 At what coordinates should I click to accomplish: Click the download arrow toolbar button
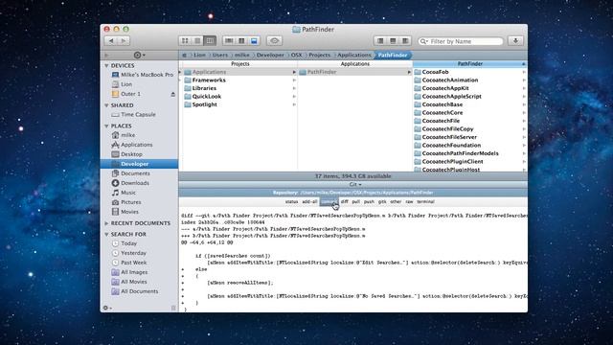(515, 40)
